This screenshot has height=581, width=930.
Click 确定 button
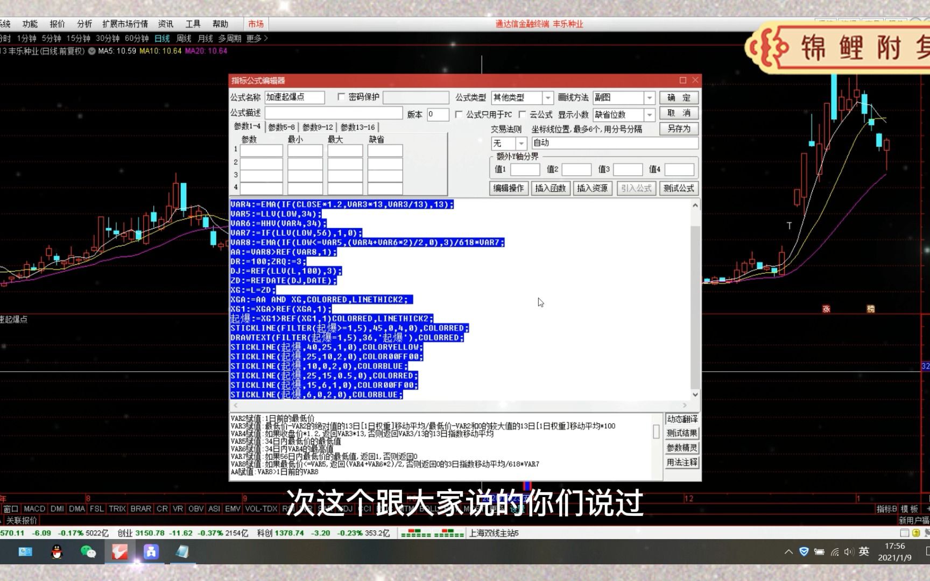click(679, 97)
